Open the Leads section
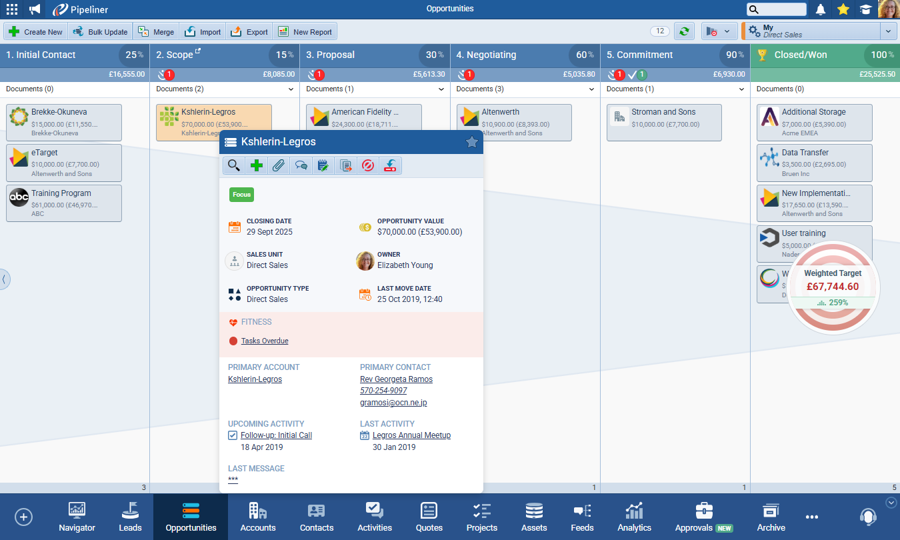 coord(130,517)
